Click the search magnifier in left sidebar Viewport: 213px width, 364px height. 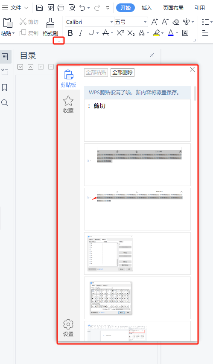tap(5, 103)
